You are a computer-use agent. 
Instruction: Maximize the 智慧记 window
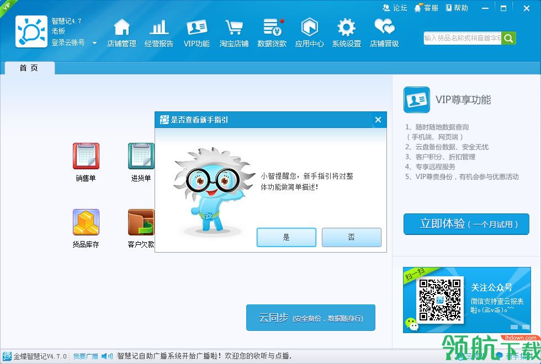(503, 8)
